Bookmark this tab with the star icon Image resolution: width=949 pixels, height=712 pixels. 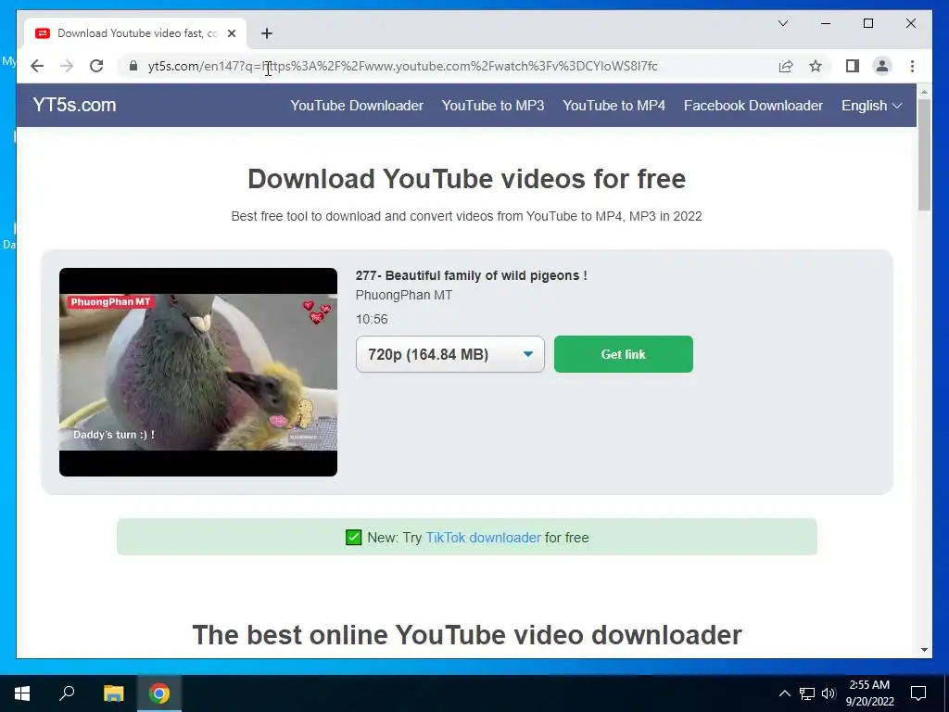pos(816,66)
